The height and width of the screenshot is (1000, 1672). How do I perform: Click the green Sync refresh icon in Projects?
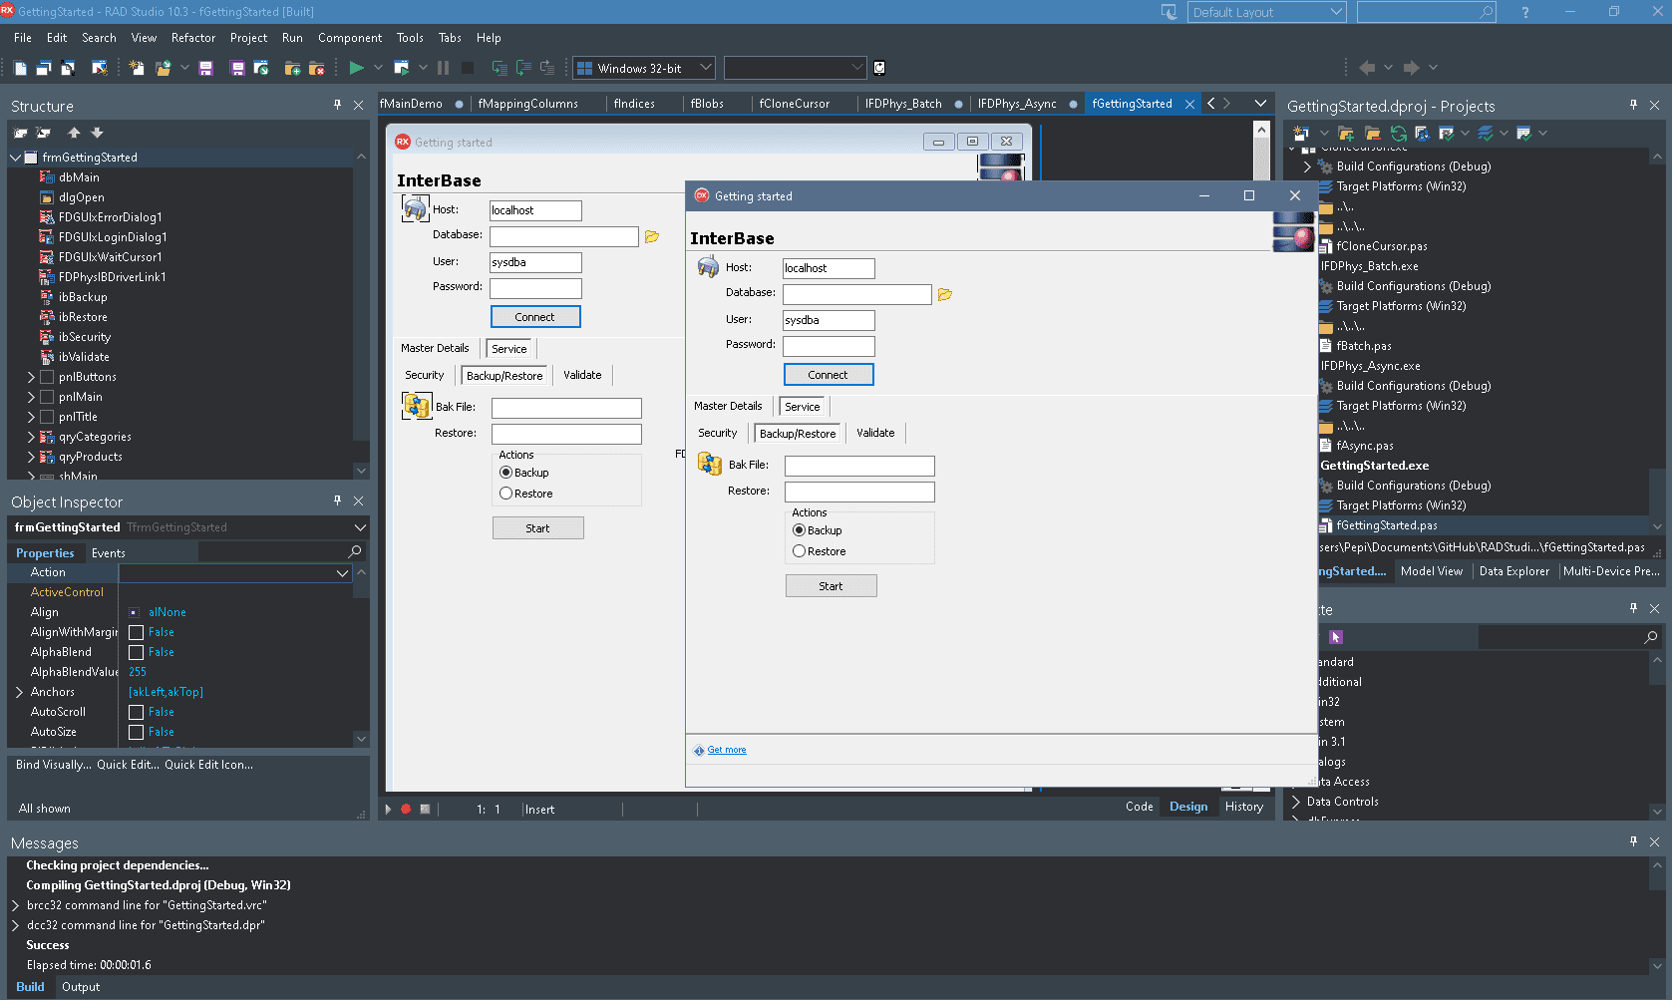(1399, 133)
